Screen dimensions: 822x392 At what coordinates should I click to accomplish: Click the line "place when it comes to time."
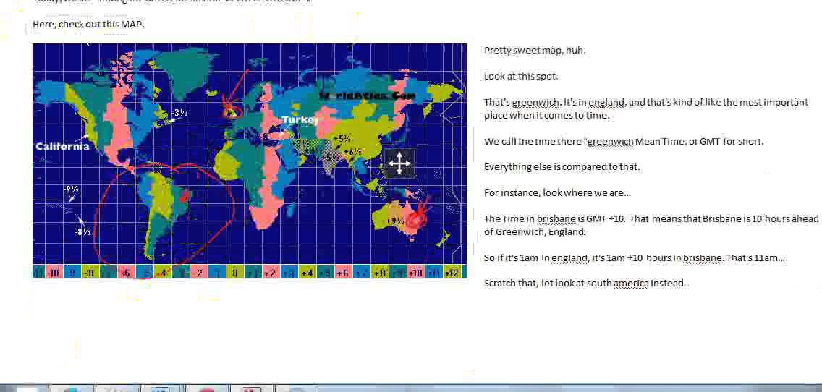pyautogui.click(x=547, y=115)
